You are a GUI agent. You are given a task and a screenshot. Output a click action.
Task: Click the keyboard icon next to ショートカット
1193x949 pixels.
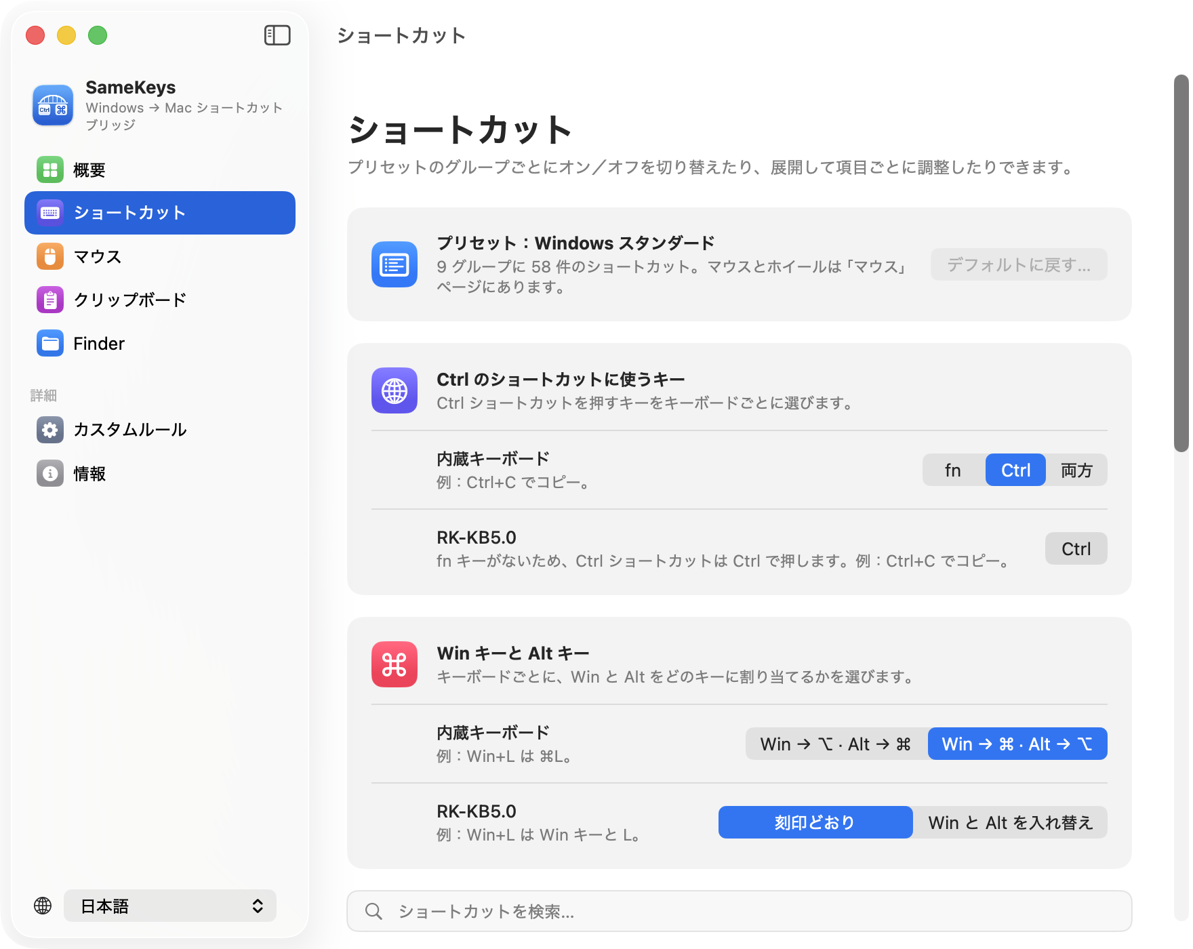tap(50, 213)
